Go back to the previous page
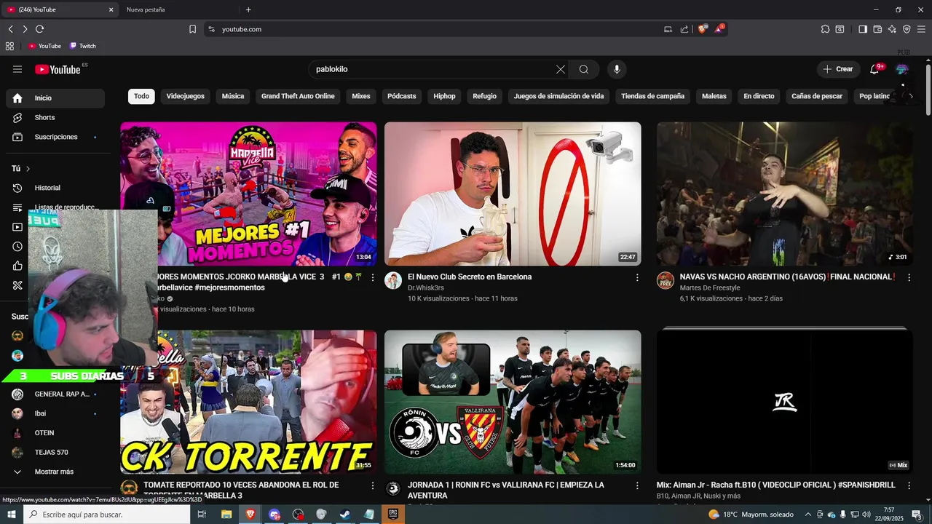Image resolution: width=932 pixels, height=524 pixels. [x=10, y=29]
